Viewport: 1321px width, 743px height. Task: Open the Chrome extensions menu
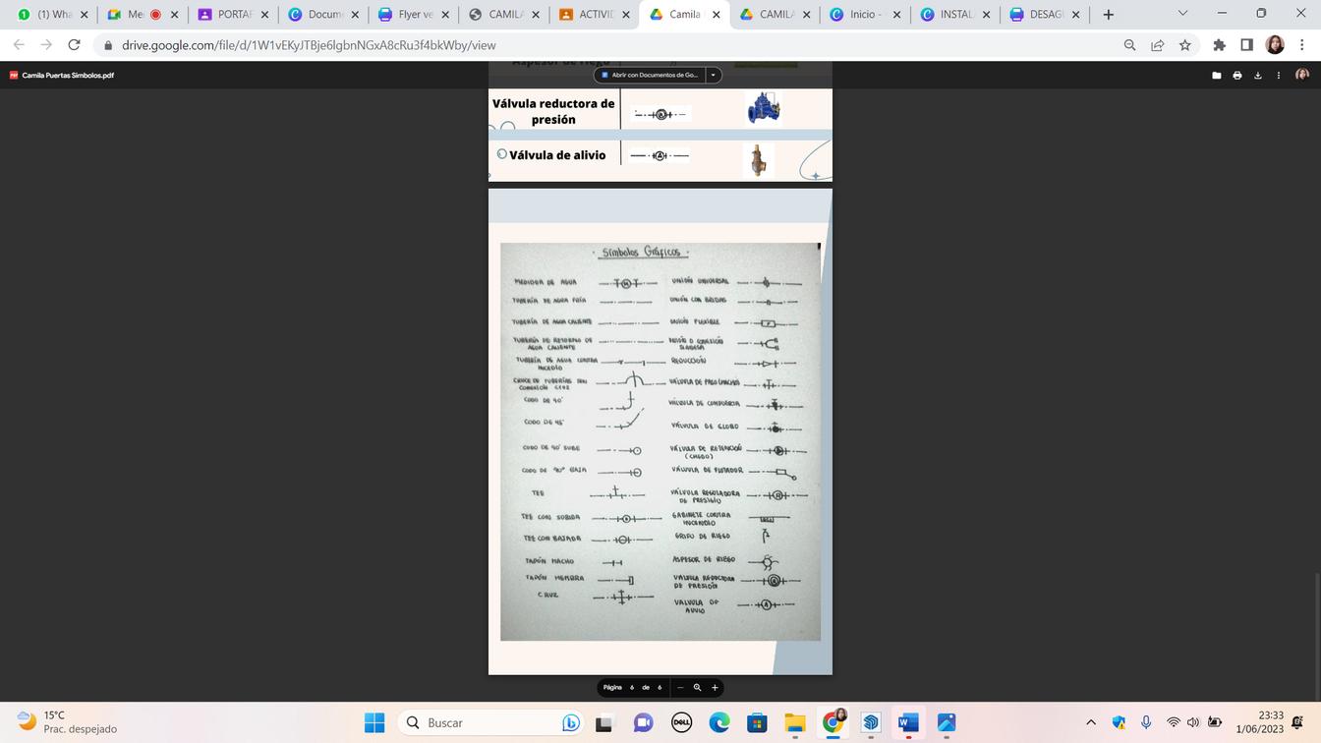pyautogui.click(x=1220, y=45)
